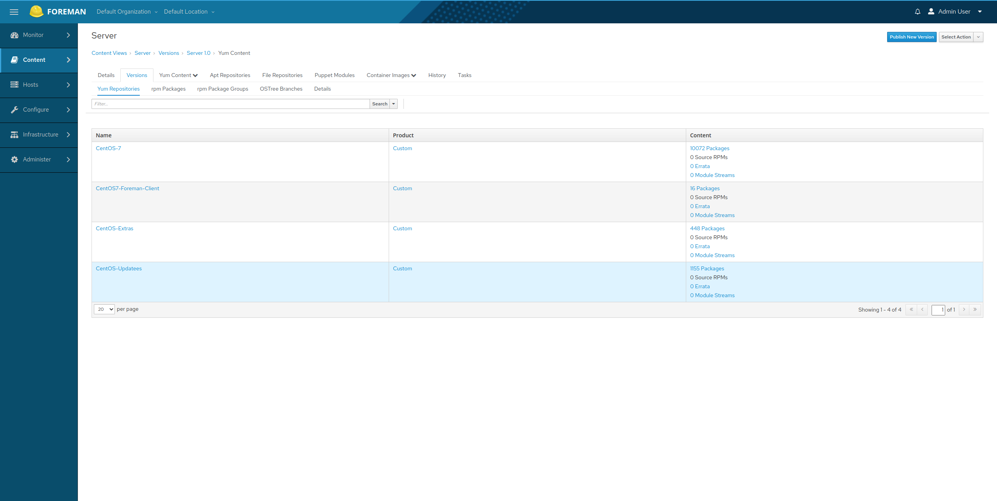The width and height of the screenshot is (997, 501).
Task: Open the notifications bell
Action: (x=918, y=12)
